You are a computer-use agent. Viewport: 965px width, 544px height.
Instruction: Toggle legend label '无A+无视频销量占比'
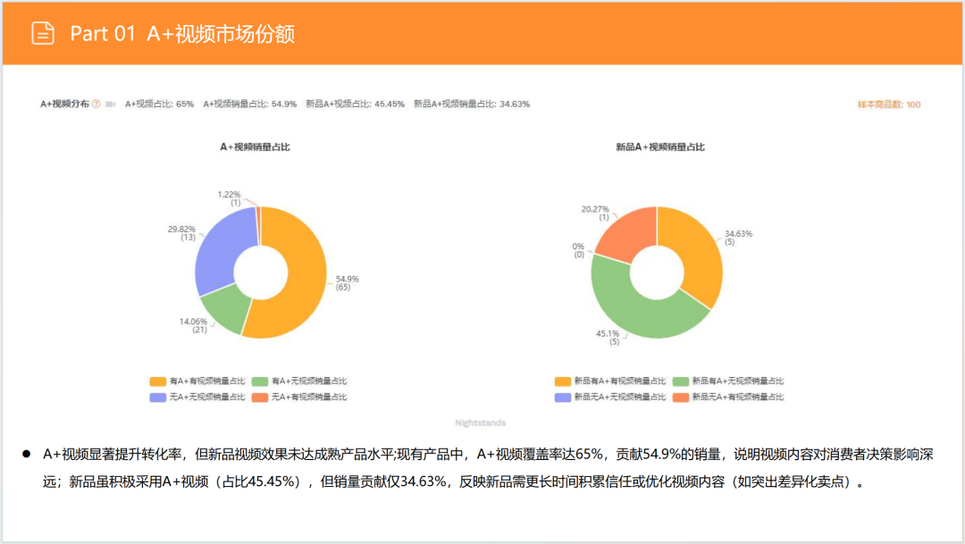(x=206, y=398)
